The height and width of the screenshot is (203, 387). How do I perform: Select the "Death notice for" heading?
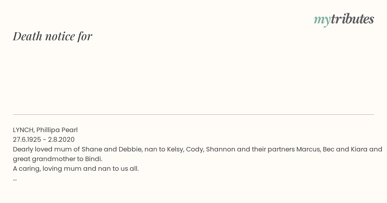[53, 36]
